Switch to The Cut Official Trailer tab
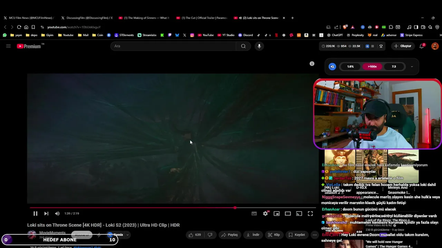The height and width of the screenshot is (248, 442). 202,18
